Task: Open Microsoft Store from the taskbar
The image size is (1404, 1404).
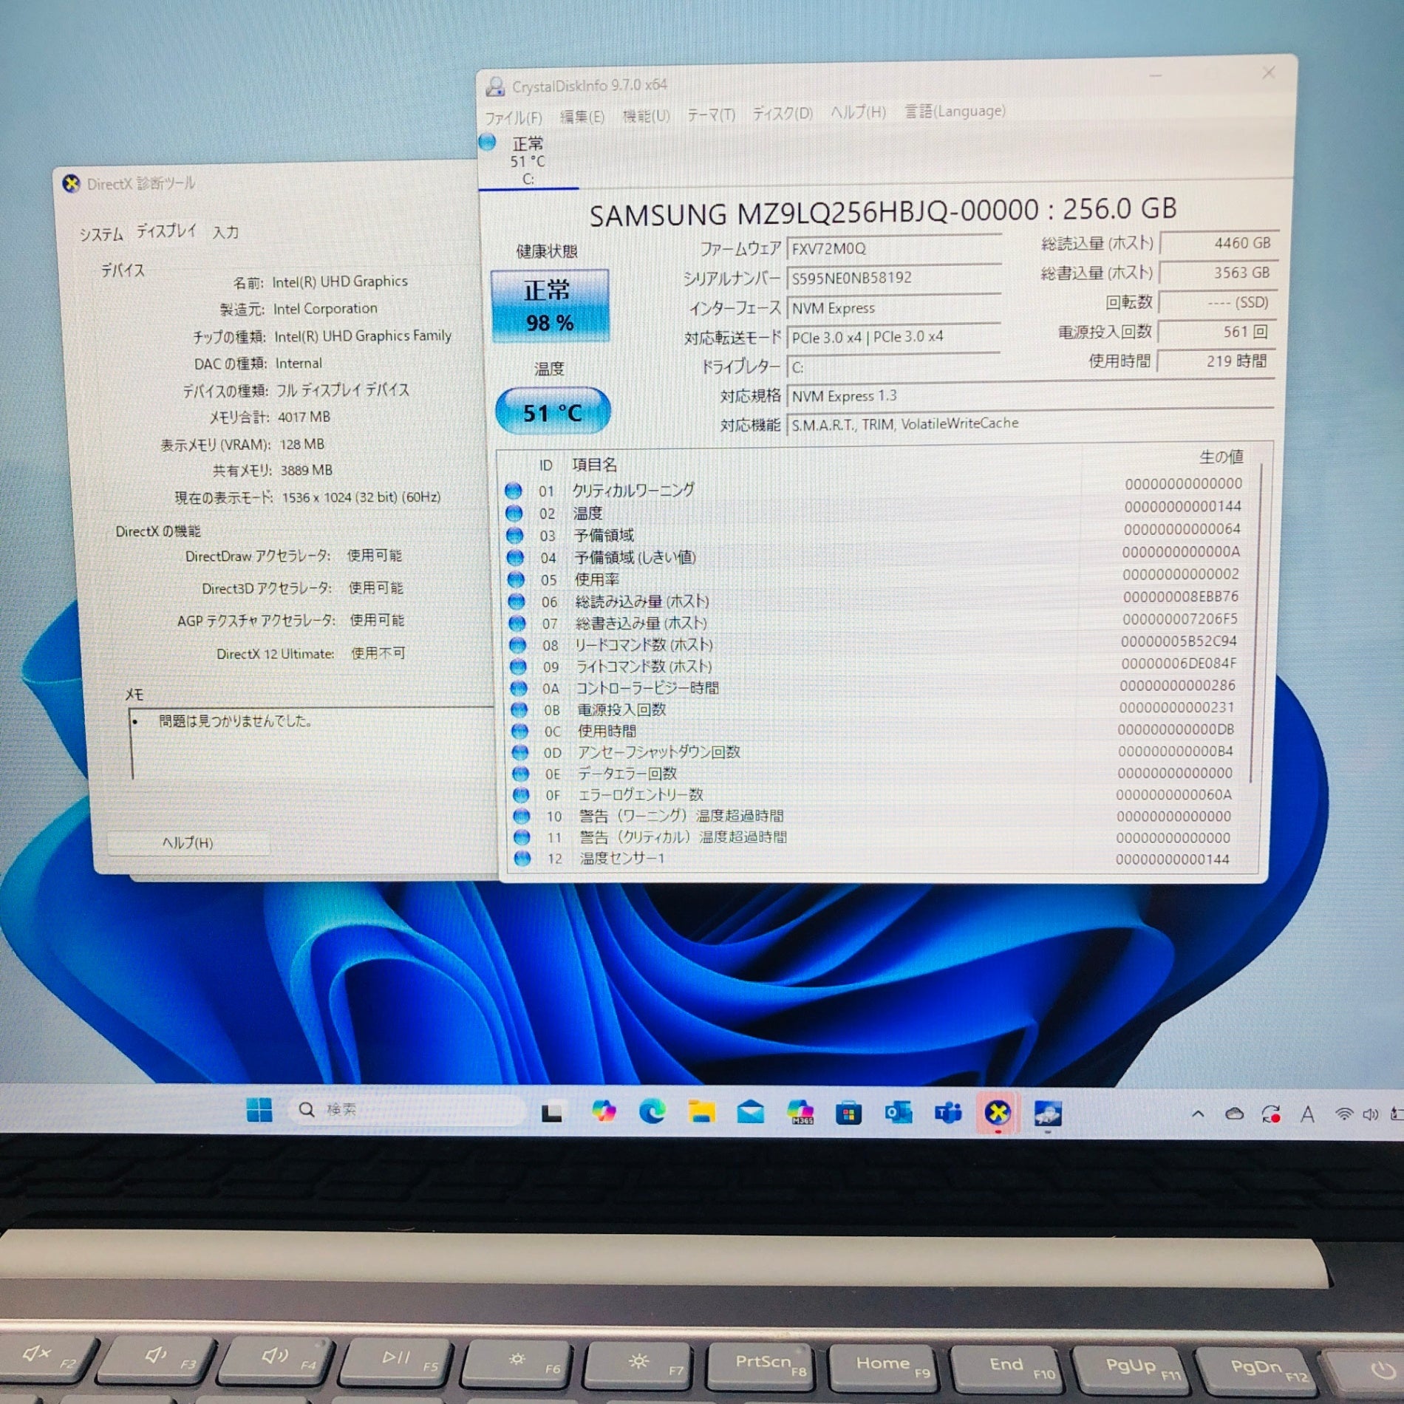Action: click(x=848, y=1113)
